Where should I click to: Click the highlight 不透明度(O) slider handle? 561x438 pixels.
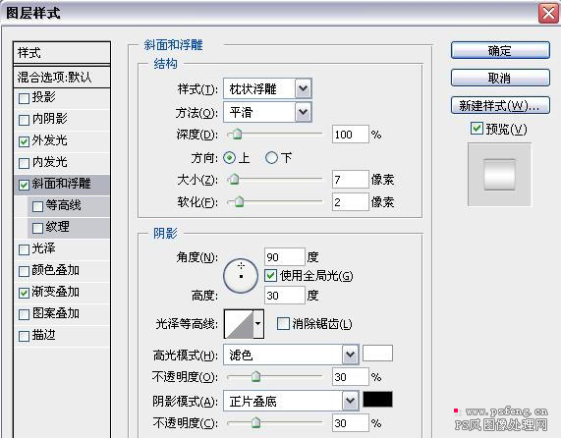(255, 376)
